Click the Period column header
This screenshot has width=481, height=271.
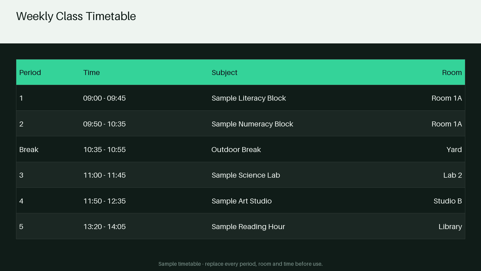[x=30, y=73]
